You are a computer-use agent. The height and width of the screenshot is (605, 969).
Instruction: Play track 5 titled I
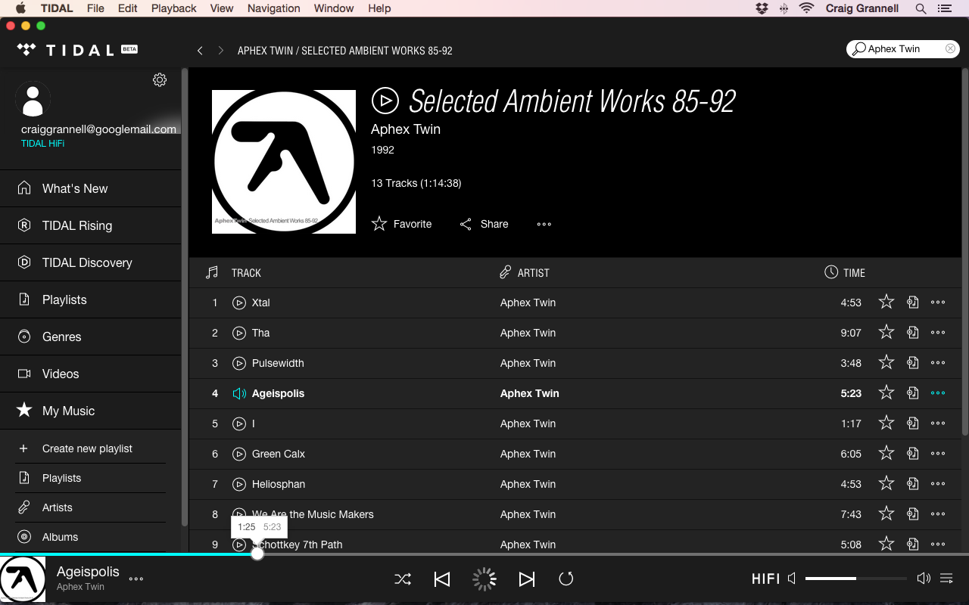tap(239, 423)
